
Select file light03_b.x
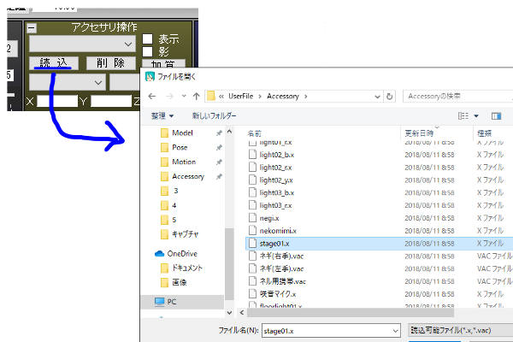pos(276,192)
